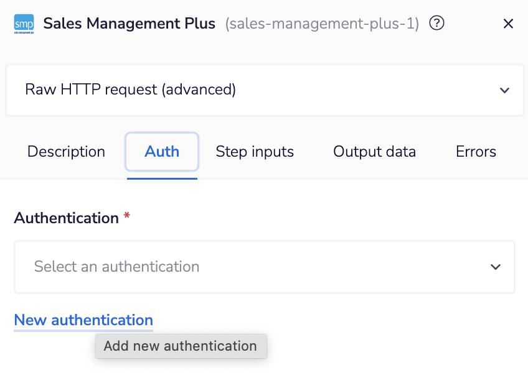Open the help question mark icon
This screenshot has height=383, width=528.
pyautogui.click(x=436, y=23)
